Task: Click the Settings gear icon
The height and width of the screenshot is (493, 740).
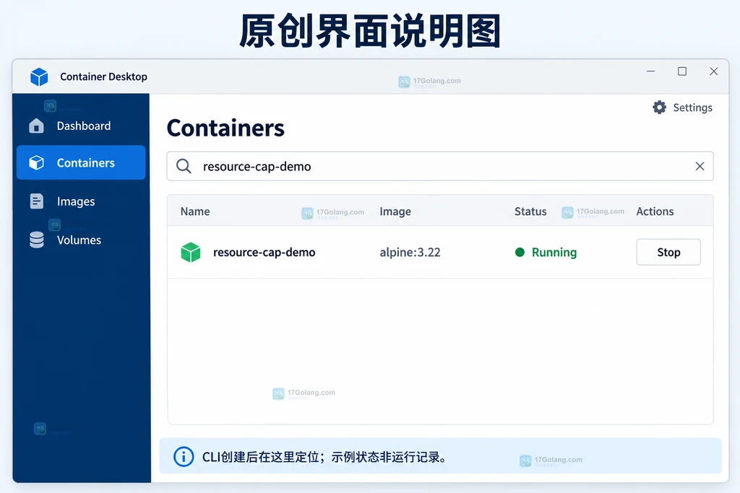Action: point(659,108)
